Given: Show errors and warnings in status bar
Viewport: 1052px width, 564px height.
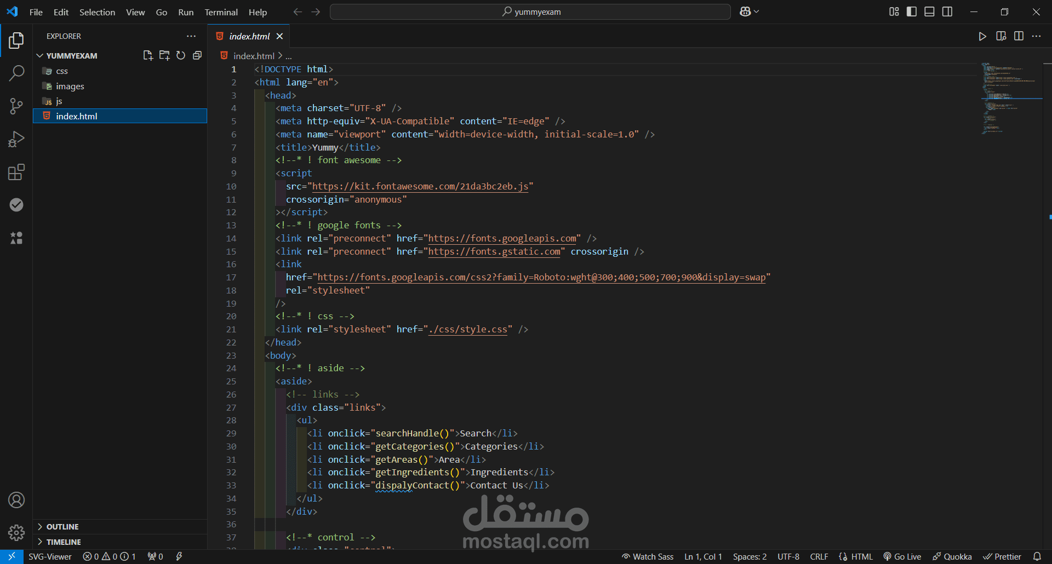Looking at the screenshot, I should 109,556.
